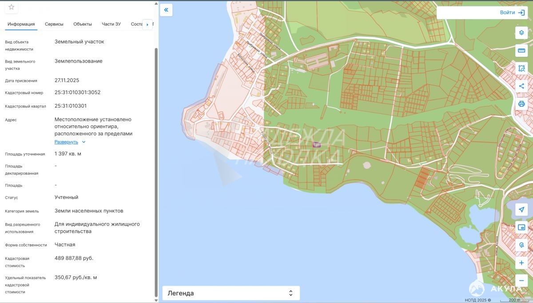Viewport: 533px width, 303px height.
Task: Open the overview mini-map
Action: [521, 227]
